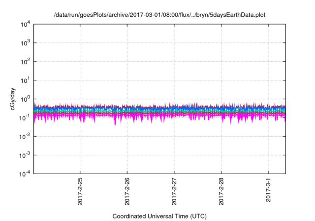Click the Coordinated Universal Time (UTC) axis label
Image resolution: width=315 pixels, height=221 pixels.
tap(159, 217)
